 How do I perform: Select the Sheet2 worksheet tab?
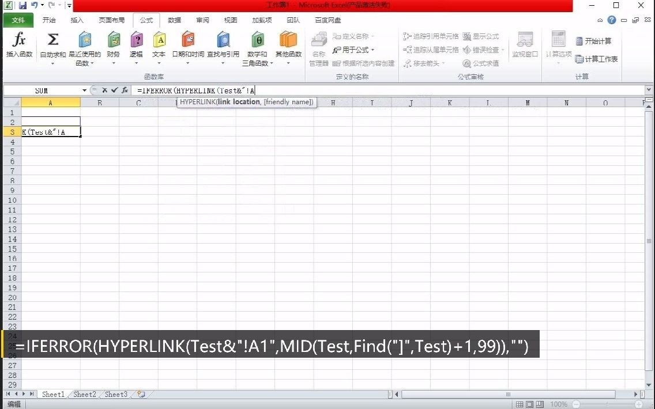click(x=84, y=394)
